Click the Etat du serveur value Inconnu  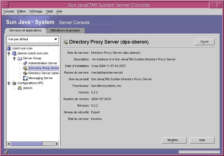pyautogui.click(x=96, y=119)
